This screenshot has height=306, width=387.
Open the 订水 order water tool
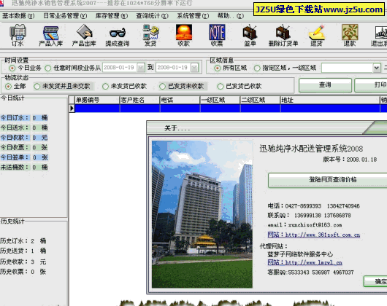(18, 35)
